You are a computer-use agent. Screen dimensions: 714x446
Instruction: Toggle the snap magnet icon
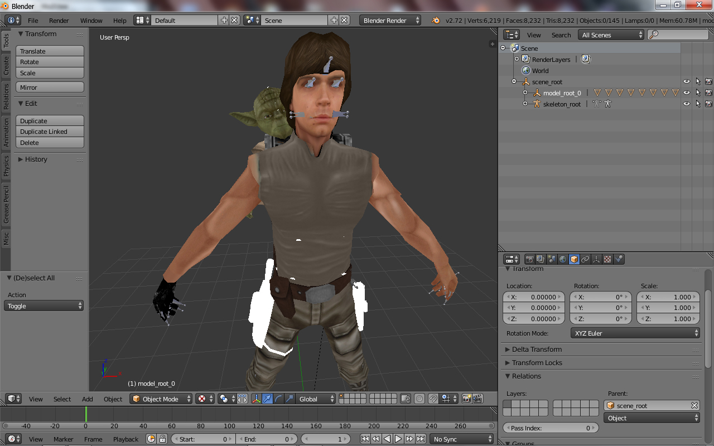tap(433, 399)
